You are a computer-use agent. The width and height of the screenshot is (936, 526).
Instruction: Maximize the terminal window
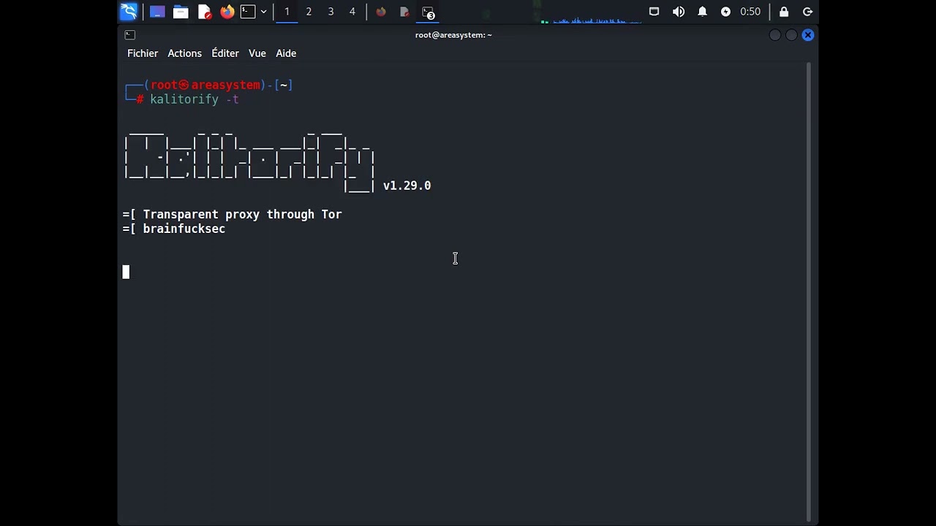[x=791, y=35]
